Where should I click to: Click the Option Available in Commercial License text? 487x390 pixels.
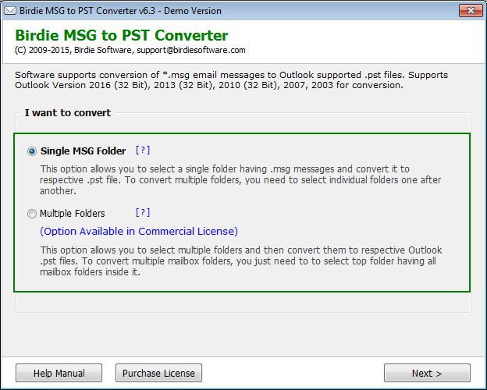[139, 232]
